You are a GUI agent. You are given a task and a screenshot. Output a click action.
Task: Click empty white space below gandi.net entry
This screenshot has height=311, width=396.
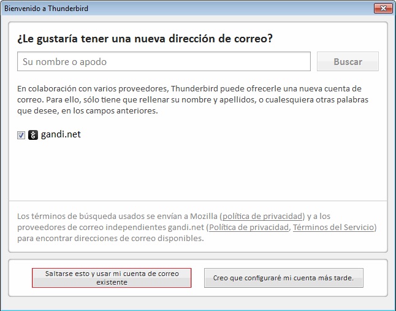click(197, 172)
